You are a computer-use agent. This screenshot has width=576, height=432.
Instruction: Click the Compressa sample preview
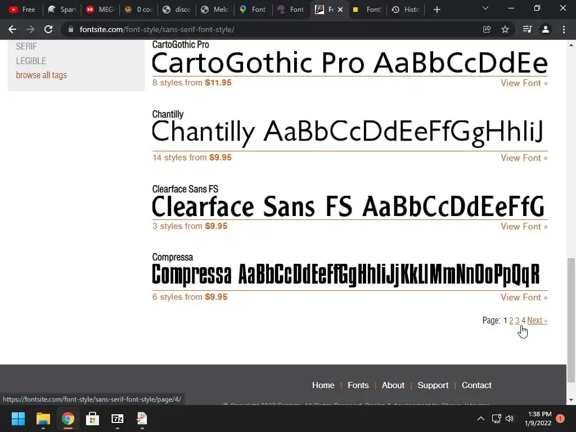pyautogui.click(x=346, y=274)
